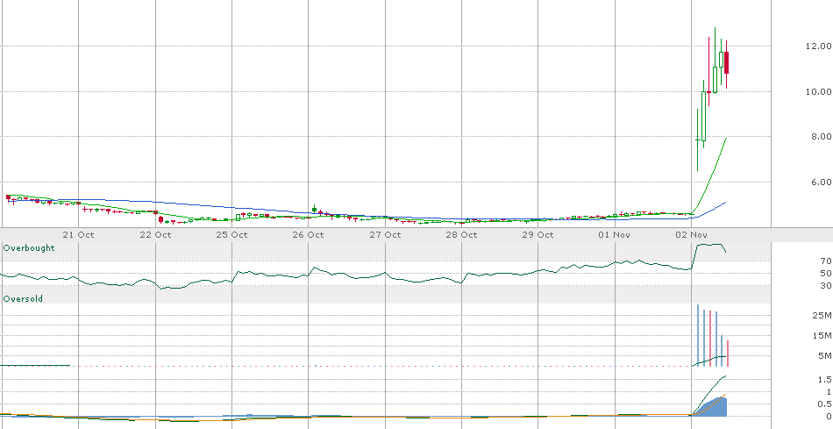The width and height of the screenshot is (833, 429).
Task: Click the 0.5 MACD axis label
Action: (825, 404)
